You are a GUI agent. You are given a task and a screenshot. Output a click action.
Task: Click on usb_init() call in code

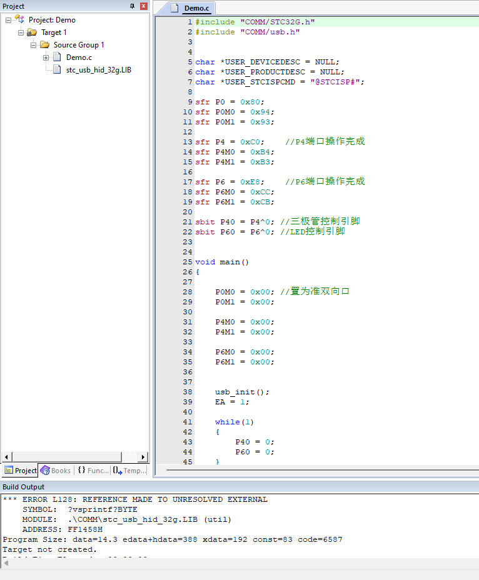(x=242, y=392)
